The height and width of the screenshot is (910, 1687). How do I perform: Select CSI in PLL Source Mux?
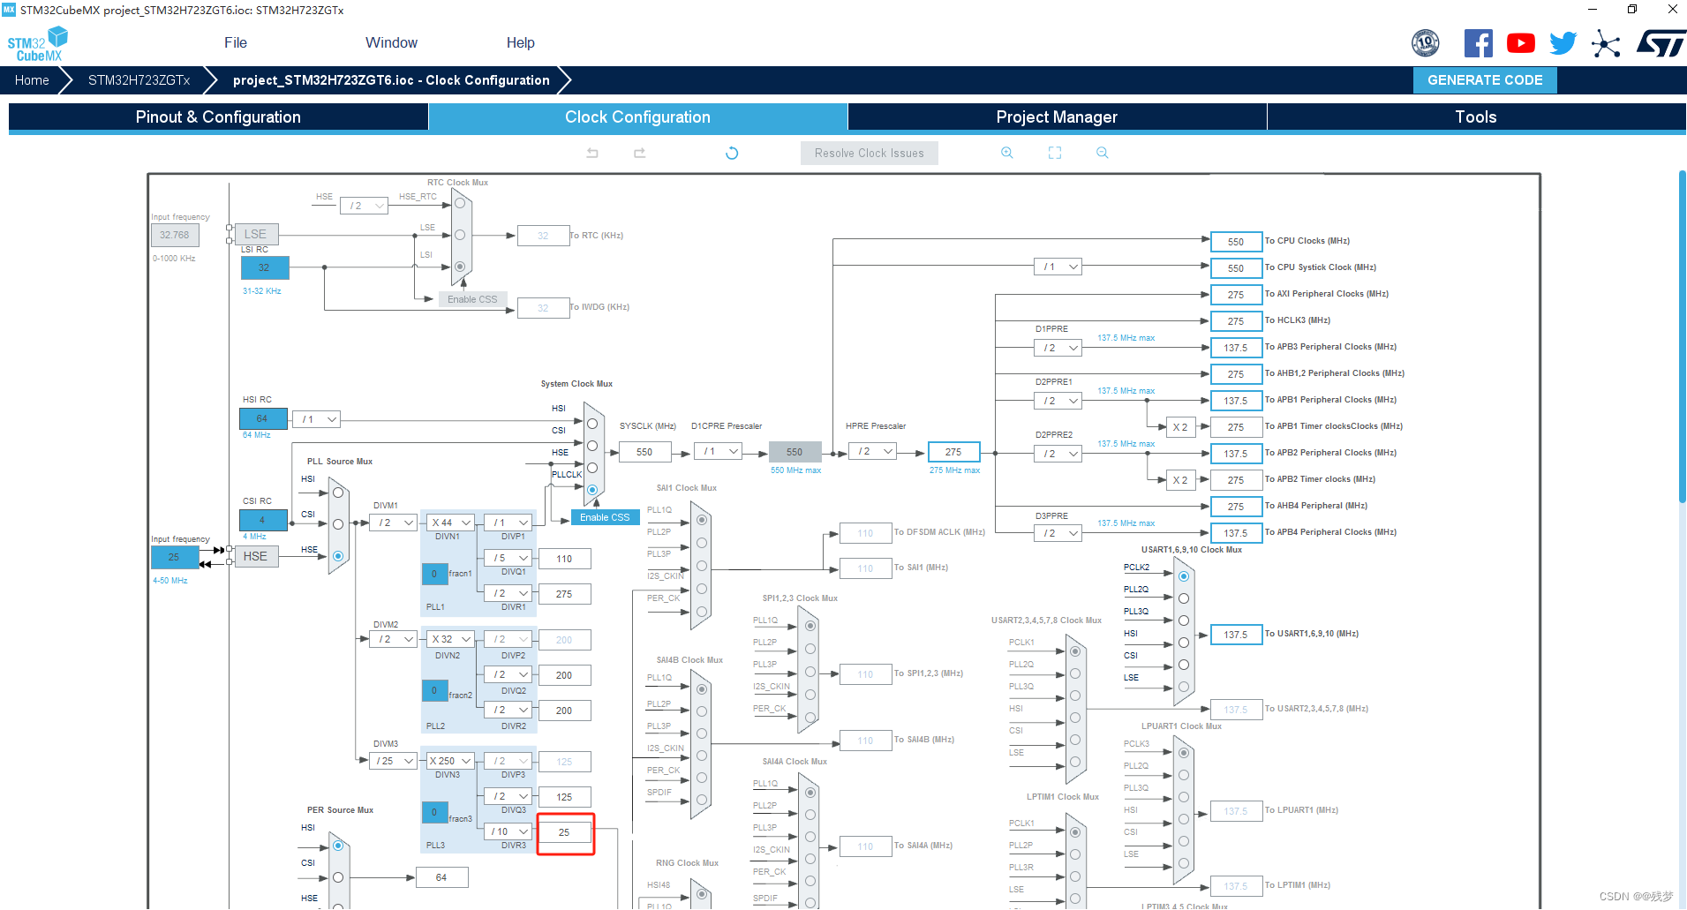point(338,524)
